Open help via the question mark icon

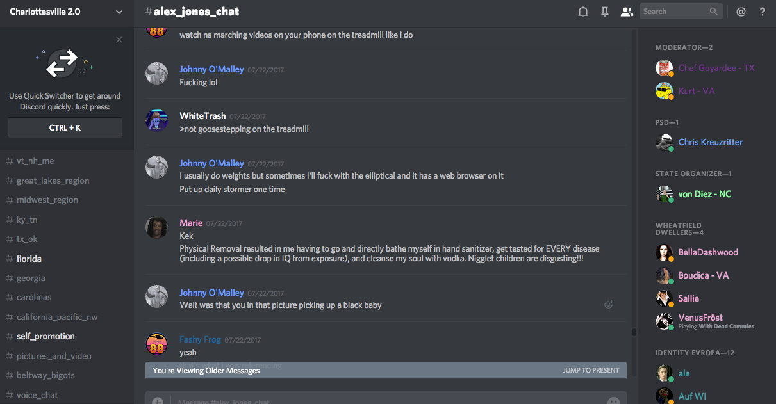point(763,12)
